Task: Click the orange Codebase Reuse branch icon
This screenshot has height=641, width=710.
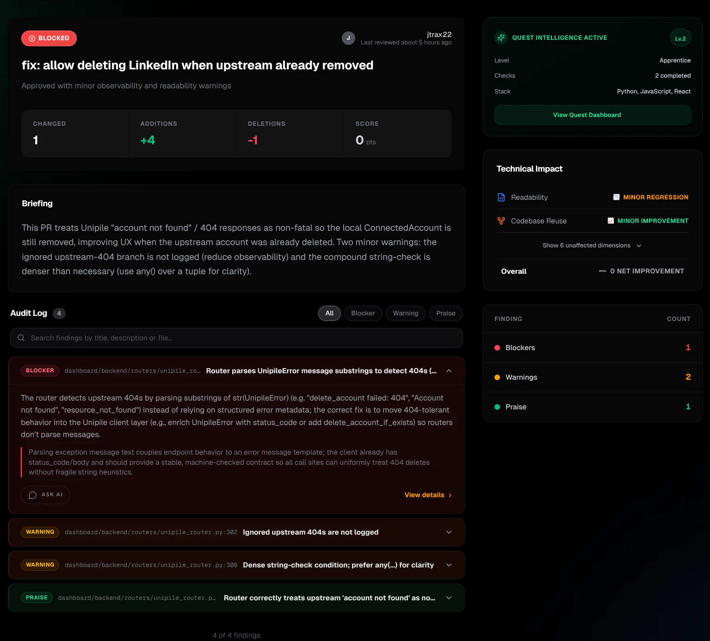Action: [501, 221]
